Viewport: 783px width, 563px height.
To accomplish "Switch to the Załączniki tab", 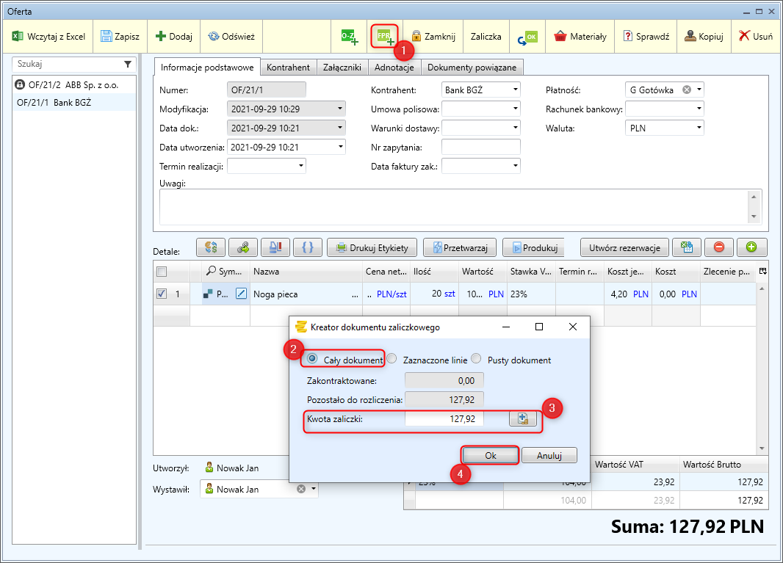I will 342,68.
